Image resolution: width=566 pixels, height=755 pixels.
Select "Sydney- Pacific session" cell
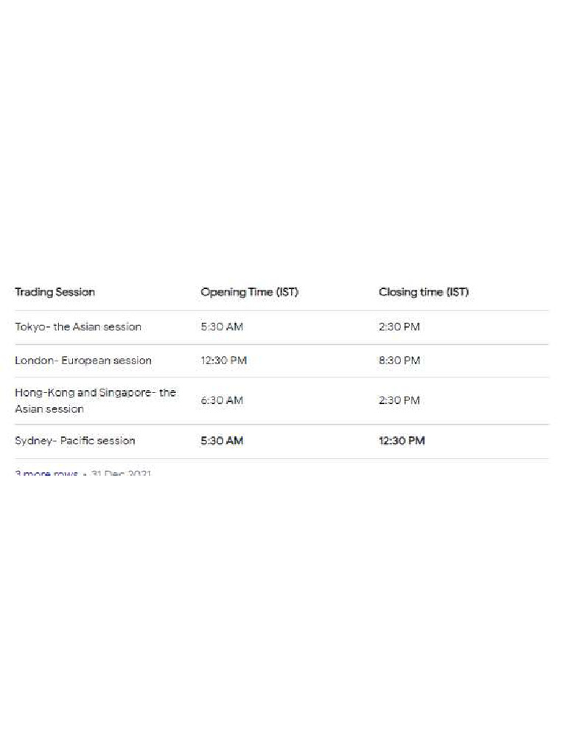[x=75, y=441]
